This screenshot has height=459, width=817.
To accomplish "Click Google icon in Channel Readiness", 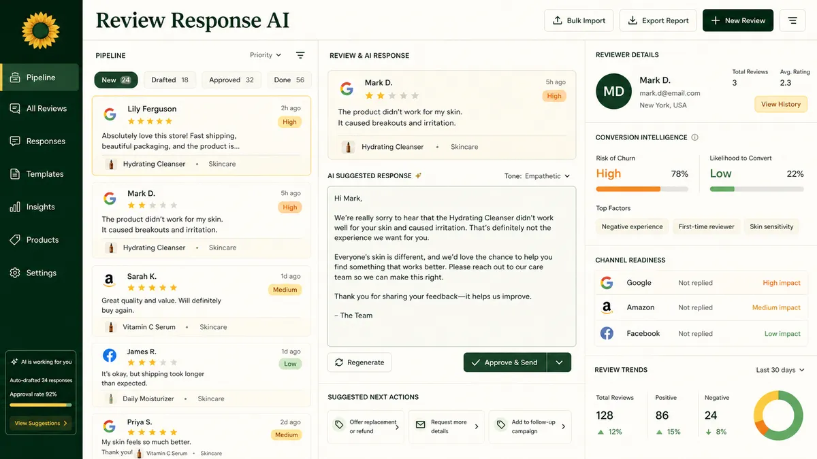I will 607,283.
